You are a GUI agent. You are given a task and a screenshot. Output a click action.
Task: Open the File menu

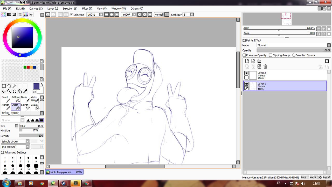pyautogui.click(x=7, y=9)
